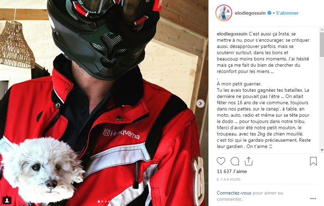Open the comment speech bubble icon
Image resolution: width=324 pixels, height=206 pixels.
pos(235,161)
